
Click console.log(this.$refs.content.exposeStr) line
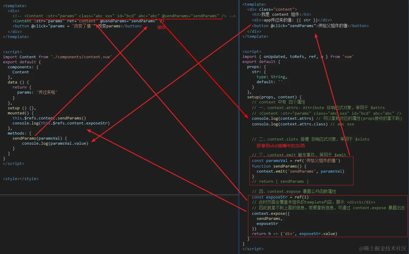click(61, 123)
